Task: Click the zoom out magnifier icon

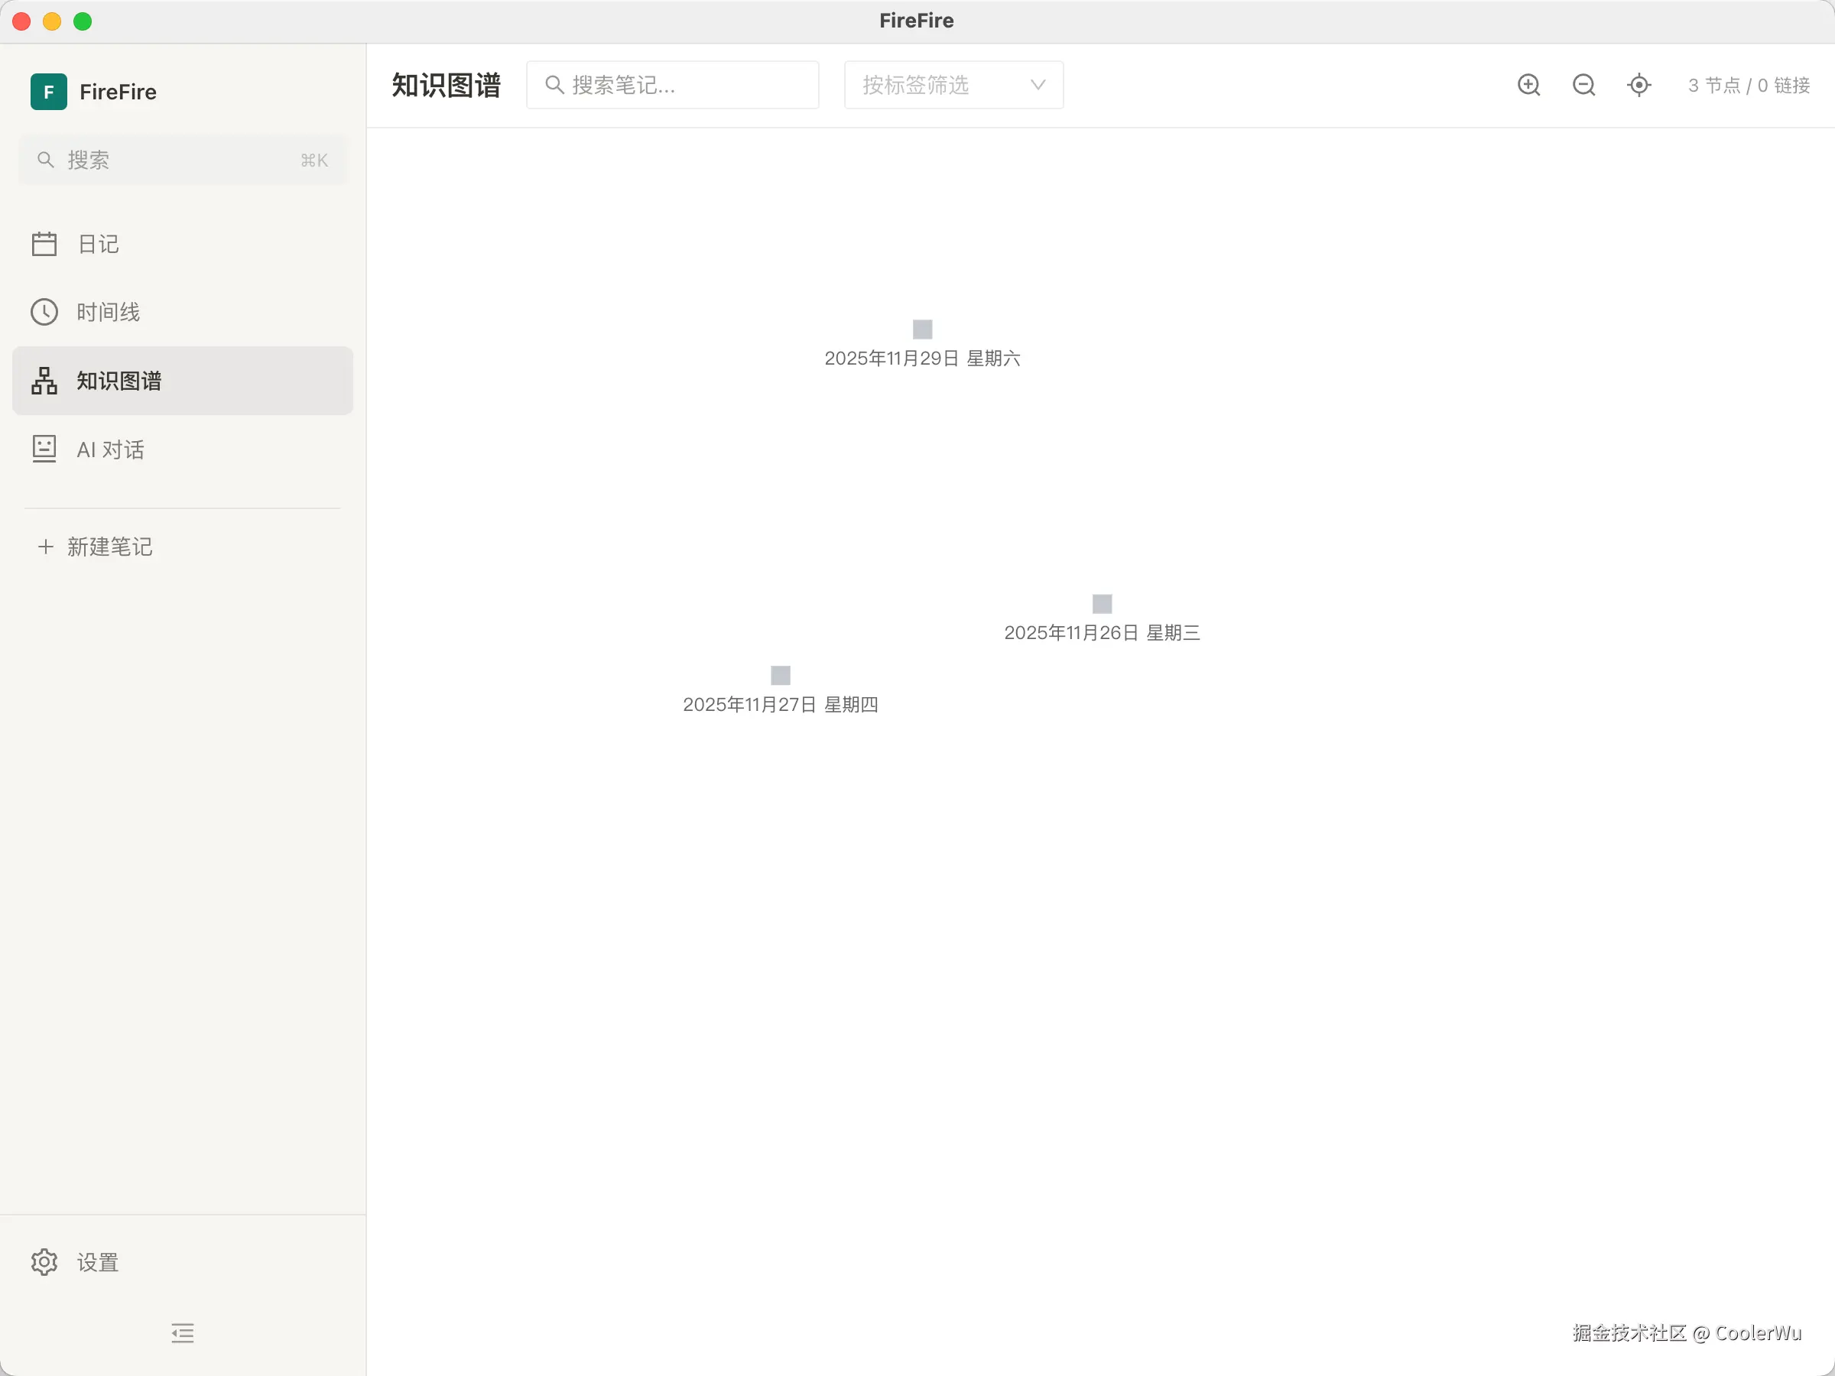Action: pos(1583,85)
